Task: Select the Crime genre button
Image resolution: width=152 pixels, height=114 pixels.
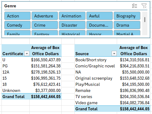Action: coord(45,25)
